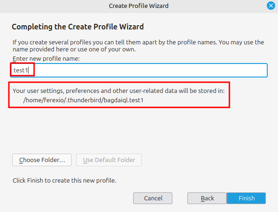The height and width of the screenshot is (212, 278).
Task: Cancel the profile creation wizard
Action: [x=153, y=198]
